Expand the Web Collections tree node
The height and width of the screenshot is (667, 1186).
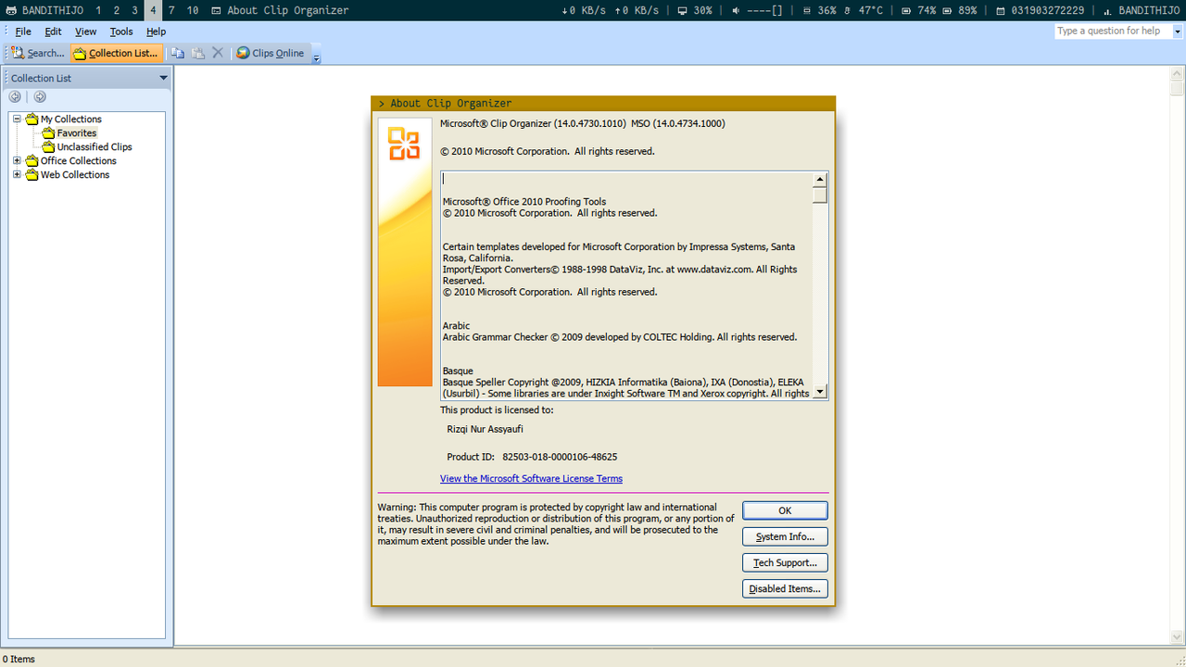pyautogui.click(x=17, y=174)
